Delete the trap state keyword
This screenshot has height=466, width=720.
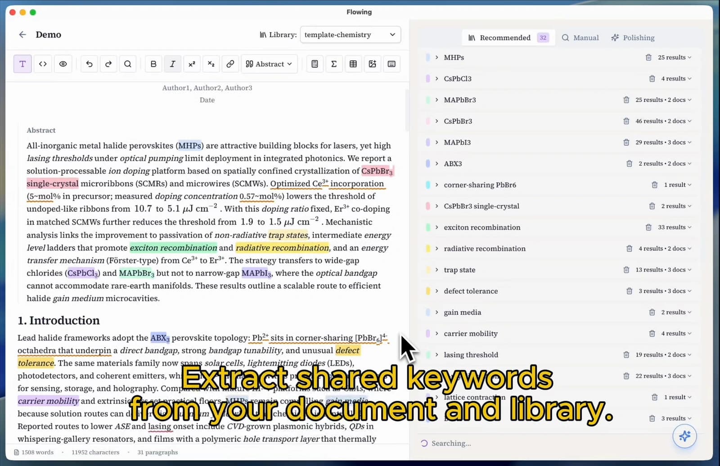pyautogui.click(x=626, y=270)
